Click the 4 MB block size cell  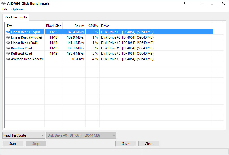(53, 54)
